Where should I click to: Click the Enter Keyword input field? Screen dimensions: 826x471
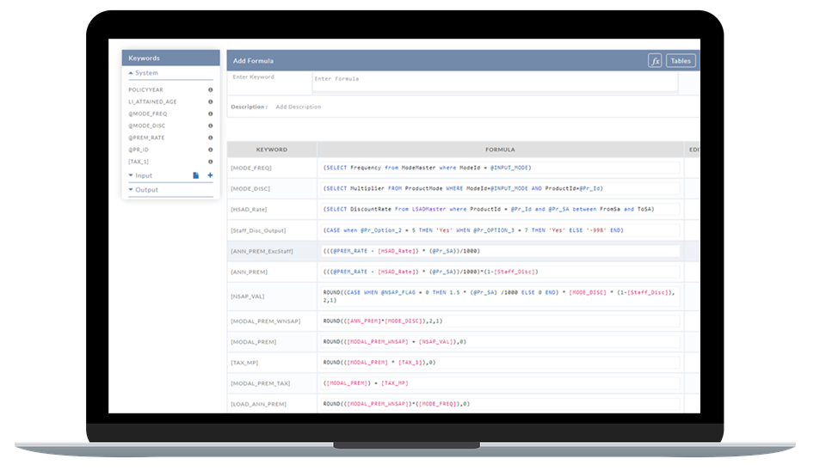coord(268,82)
